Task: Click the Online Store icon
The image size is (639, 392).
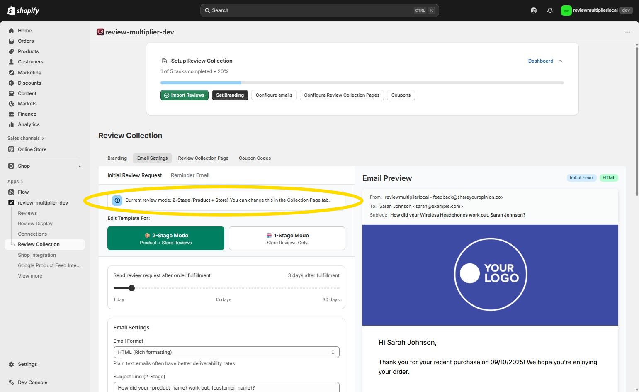Action: tap(11, 149)
